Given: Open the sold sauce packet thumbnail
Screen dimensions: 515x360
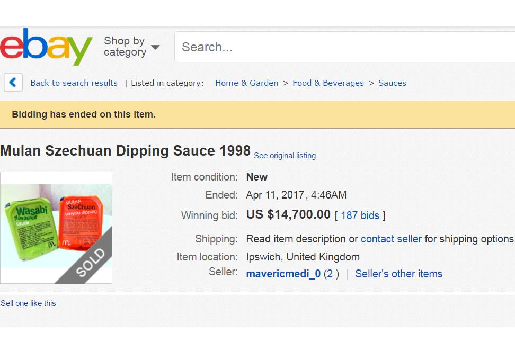Looking at the screenshot, I should click(56, 228).
